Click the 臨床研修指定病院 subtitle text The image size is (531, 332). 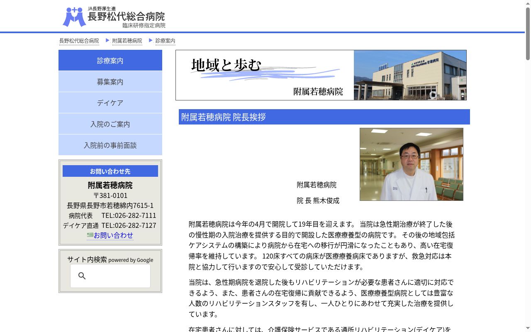144,25
